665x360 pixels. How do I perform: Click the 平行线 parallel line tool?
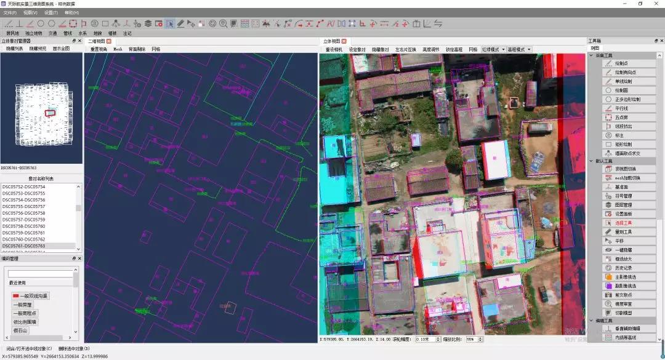pyautogui.click(x=623, y=108)
